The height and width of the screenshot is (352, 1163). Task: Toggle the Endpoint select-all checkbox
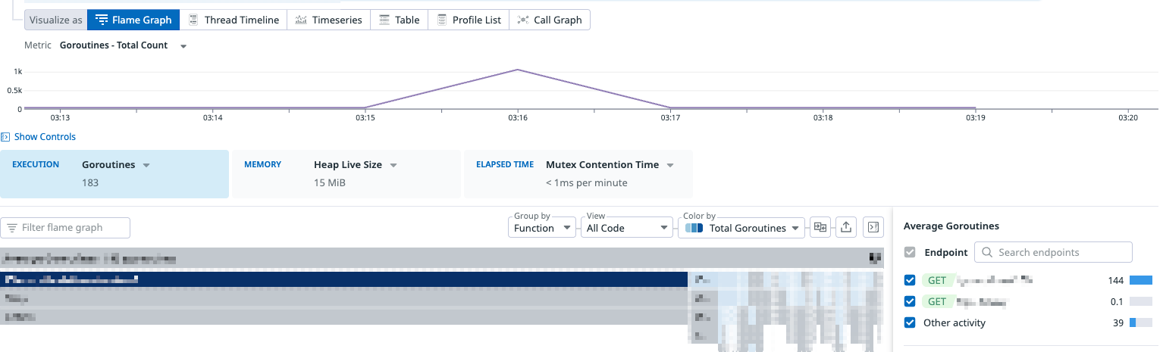[910, 252]
